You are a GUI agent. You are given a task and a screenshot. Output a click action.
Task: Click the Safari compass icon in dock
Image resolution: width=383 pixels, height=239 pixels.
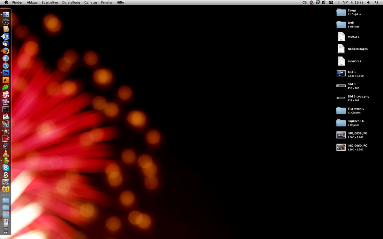click(x=6, y=66)
